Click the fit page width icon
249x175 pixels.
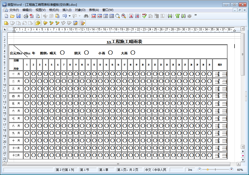[x=100, y=16]
